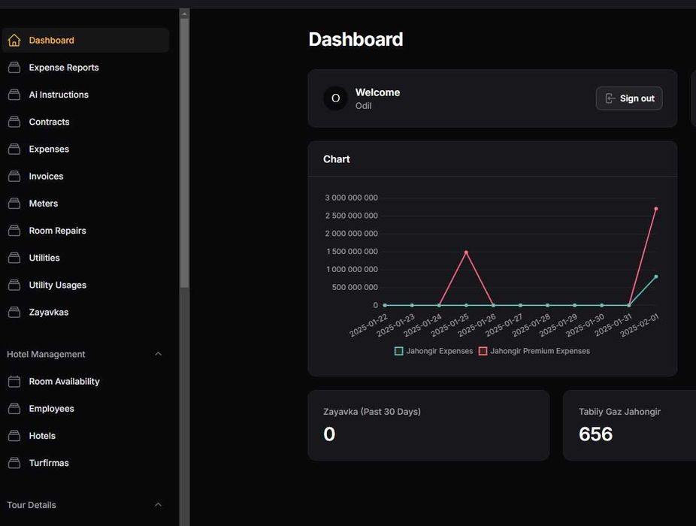The width and height of the screenshot is (696, 526).
Task: Toggle Jahongir Premium Expenses legend swatch
Action: pyautogui.click(x=483, y=351)
